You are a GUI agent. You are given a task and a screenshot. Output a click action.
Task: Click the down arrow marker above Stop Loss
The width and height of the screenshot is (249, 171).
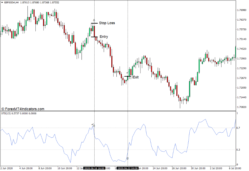(94, 20)
